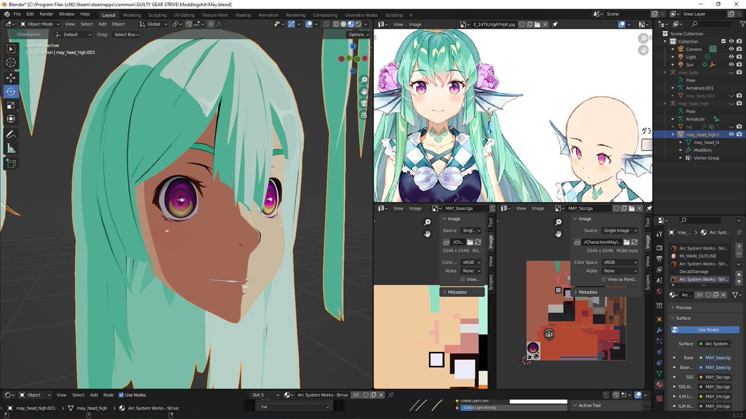
Task: Toggle snapping magnet in viewport header
Action: (188, 24)
